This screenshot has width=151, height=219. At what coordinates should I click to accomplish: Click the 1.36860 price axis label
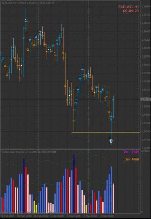(x=146, y=6)
